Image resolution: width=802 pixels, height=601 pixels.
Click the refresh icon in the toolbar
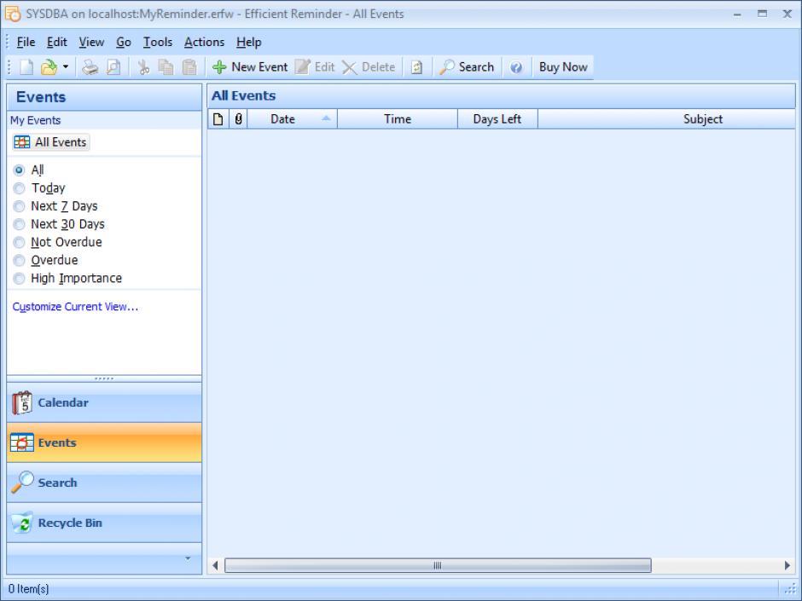pyautogui.click(x=416, y=67)
